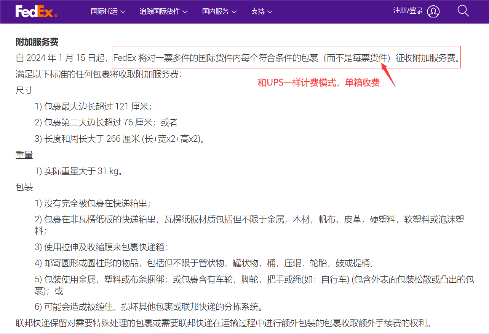Expand the chevron beside 国际托运
Image resolution: width=489 pixels, height=334 pixels.
[x=123, y=12]
